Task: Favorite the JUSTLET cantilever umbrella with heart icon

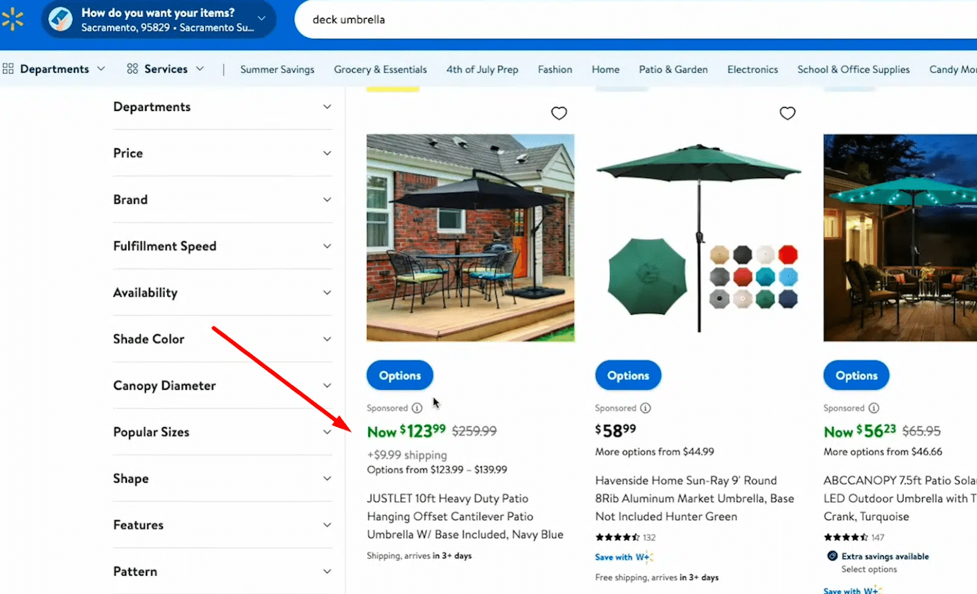Action: tap(559, 113)
